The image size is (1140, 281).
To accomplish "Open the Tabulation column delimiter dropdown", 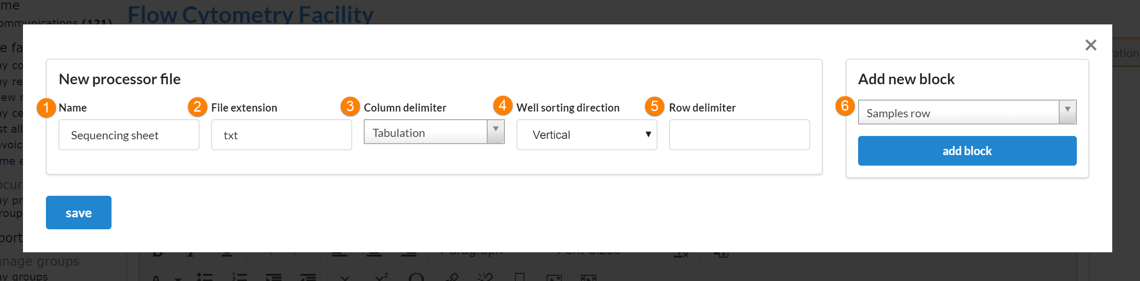I will click(434, 132).
